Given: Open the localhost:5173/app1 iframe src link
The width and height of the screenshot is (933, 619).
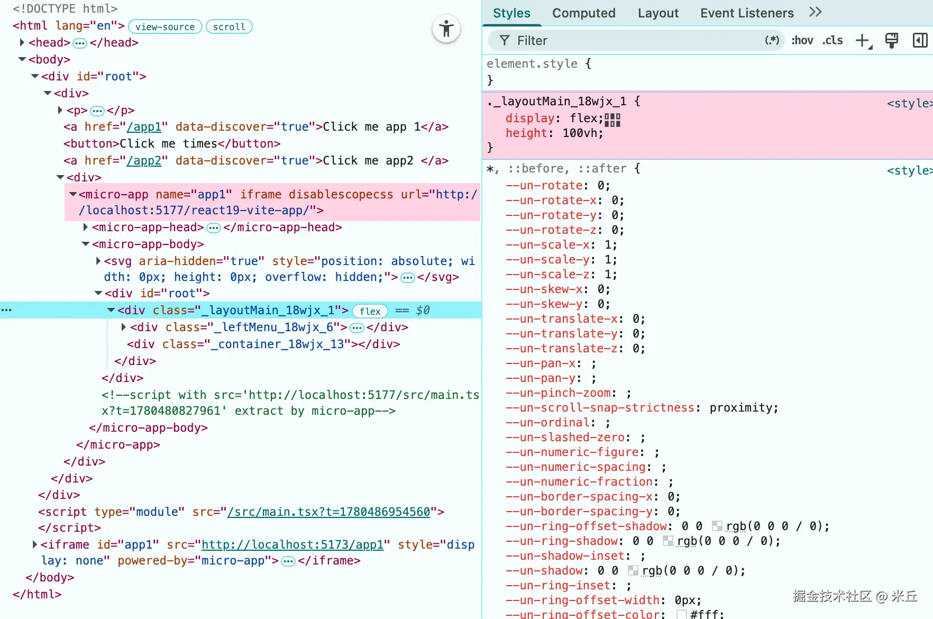Looking at the screenshot, I should click(x=292, y=545).
